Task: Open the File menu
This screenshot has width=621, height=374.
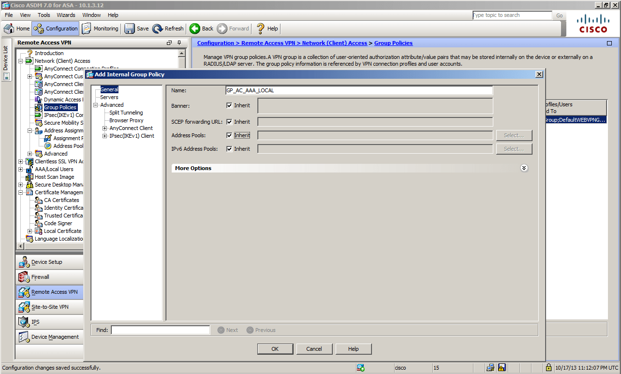Action: point(9,15)
